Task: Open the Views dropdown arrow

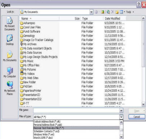Action: [x=124, y=12]
